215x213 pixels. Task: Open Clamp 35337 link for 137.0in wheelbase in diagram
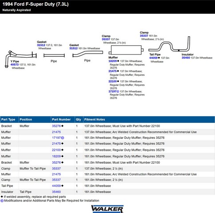(x=106, y=39)
